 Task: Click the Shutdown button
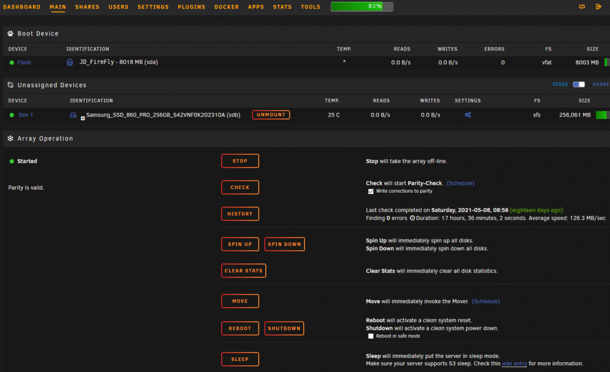(x=284, y=329)
